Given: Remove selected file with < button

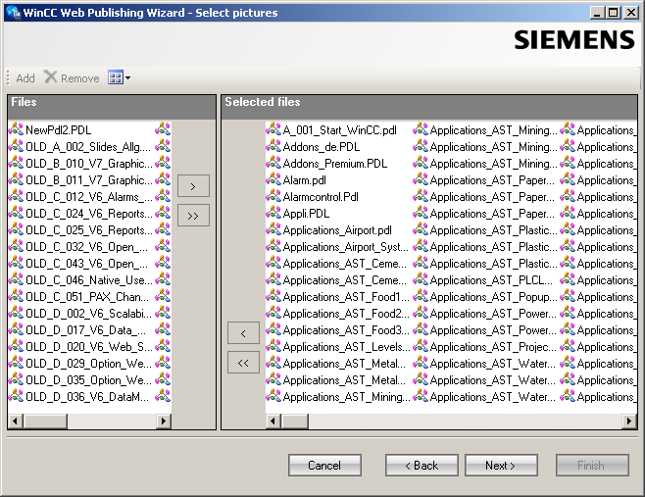Looking at the screenshot, I should tap(243, 332).
